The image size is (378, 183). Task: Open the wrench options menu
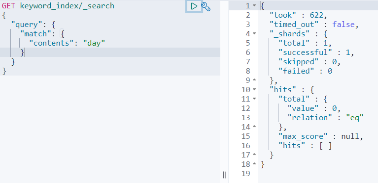(x=206, y=6)
